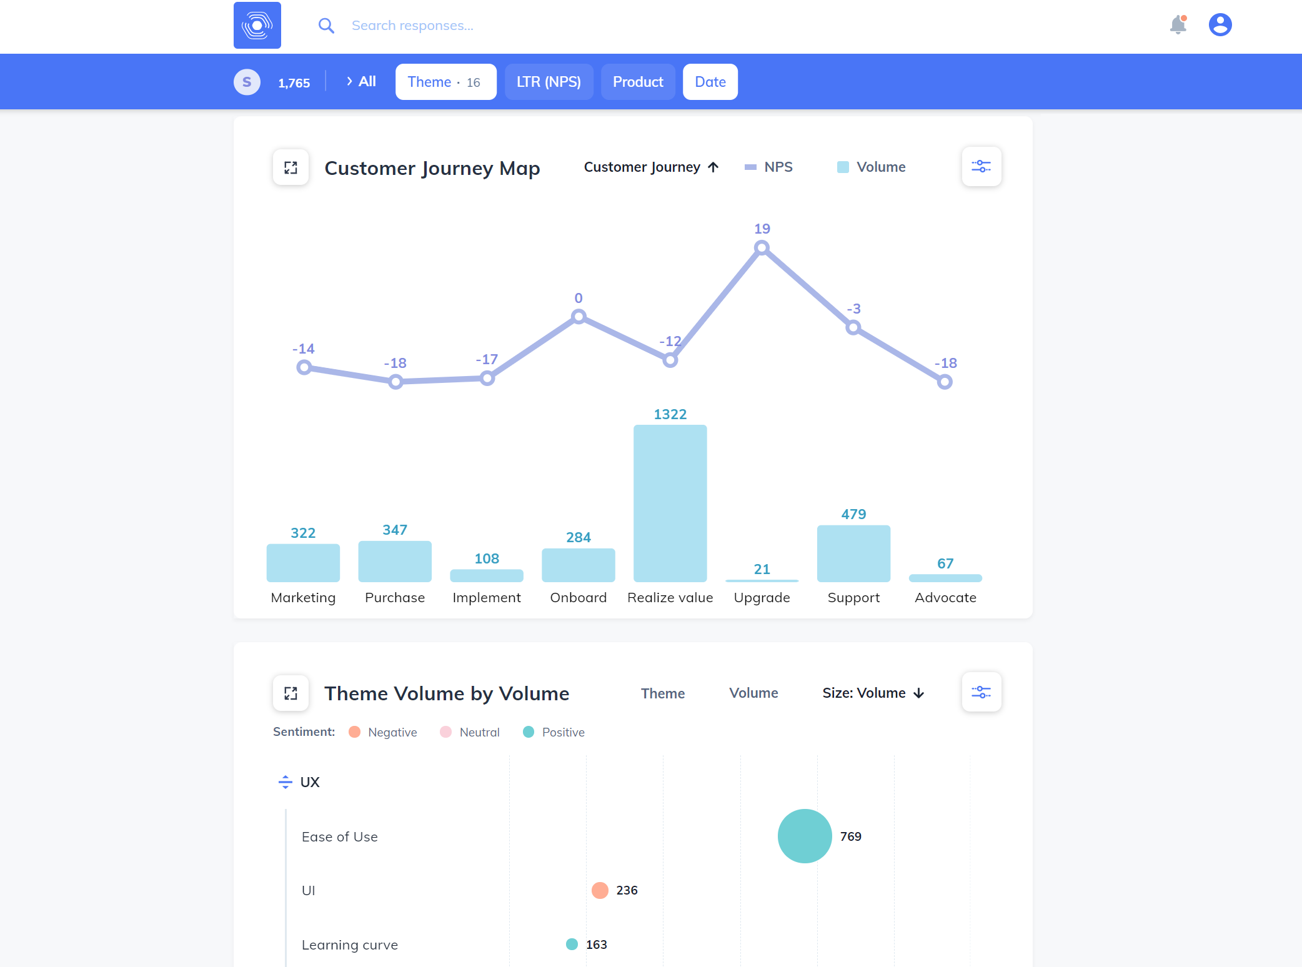Expand the Theme Volume chart fullscreen
This screenshot has height=967, width=1302.
tap(291, 693)
